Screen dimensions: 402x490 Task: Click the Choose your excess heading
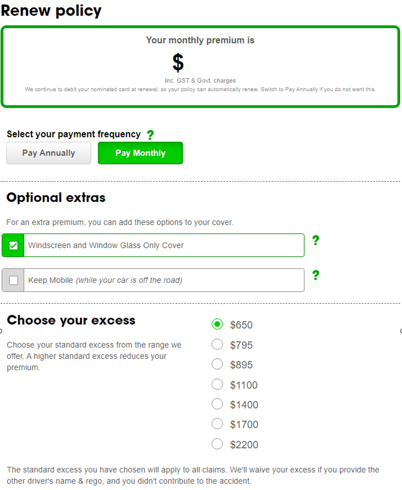(x=71, y=320)
